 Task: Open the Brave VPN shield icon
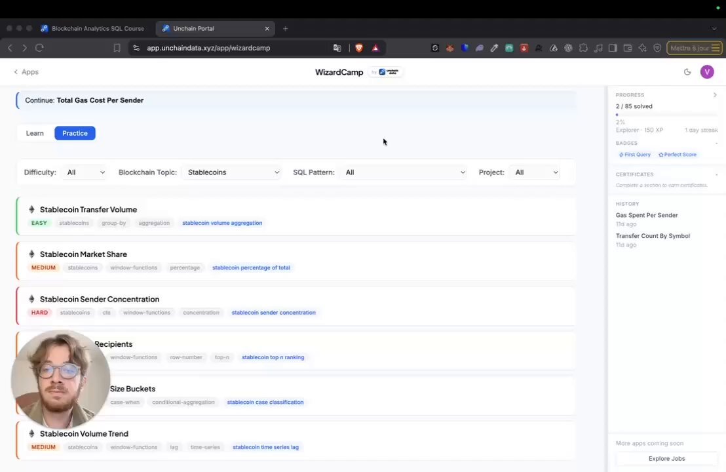coord(657,48)
